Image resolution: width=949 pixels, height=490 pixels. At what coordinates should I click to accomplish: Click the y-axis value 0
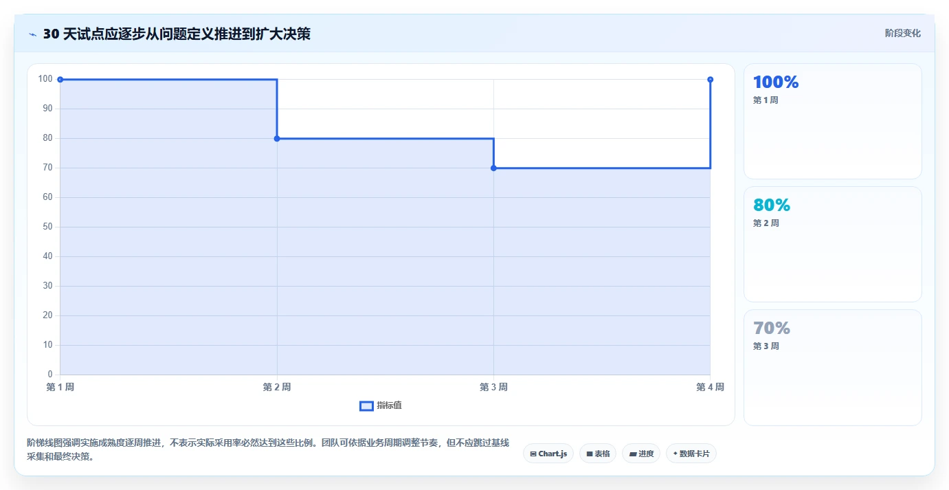(x=50, y=375)
